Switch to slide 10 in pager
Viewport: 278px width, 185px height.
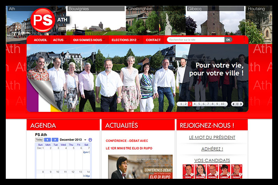point(223,104)
